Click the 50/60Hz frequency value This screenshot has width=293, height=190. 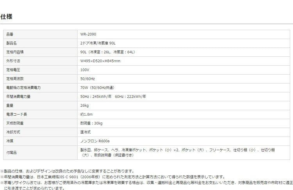(87, 79)
